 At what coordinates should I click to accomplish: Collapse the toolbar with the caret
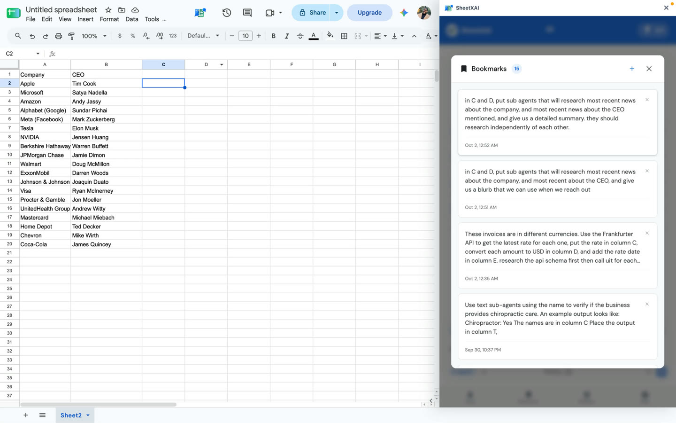[x=414, y=36]
